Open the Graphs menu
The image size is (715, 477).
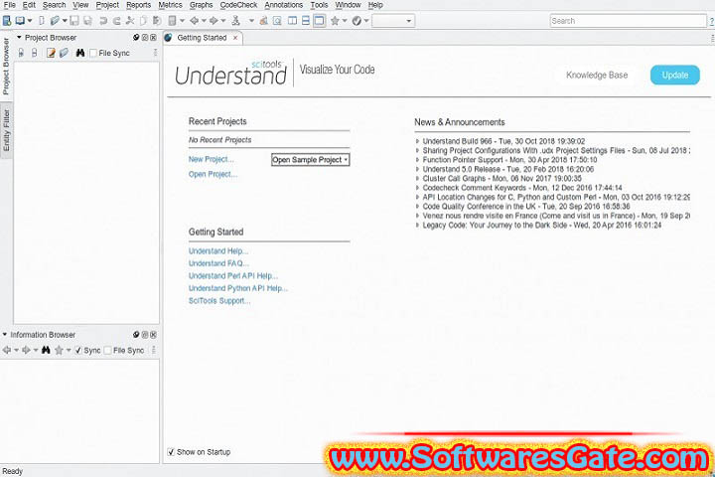coord(201,5)
